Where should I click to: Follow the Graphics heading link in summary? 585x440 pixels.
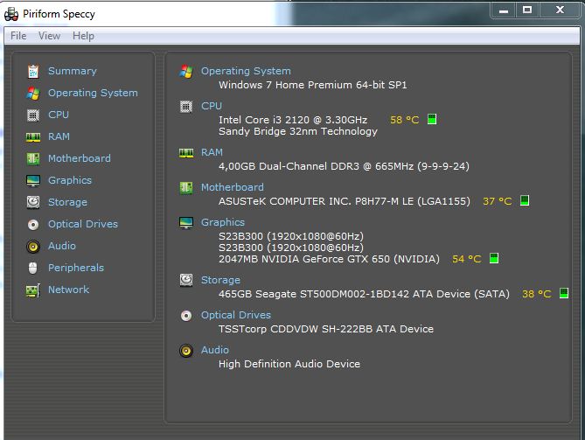pyautogui.click(x=223, y=222)
